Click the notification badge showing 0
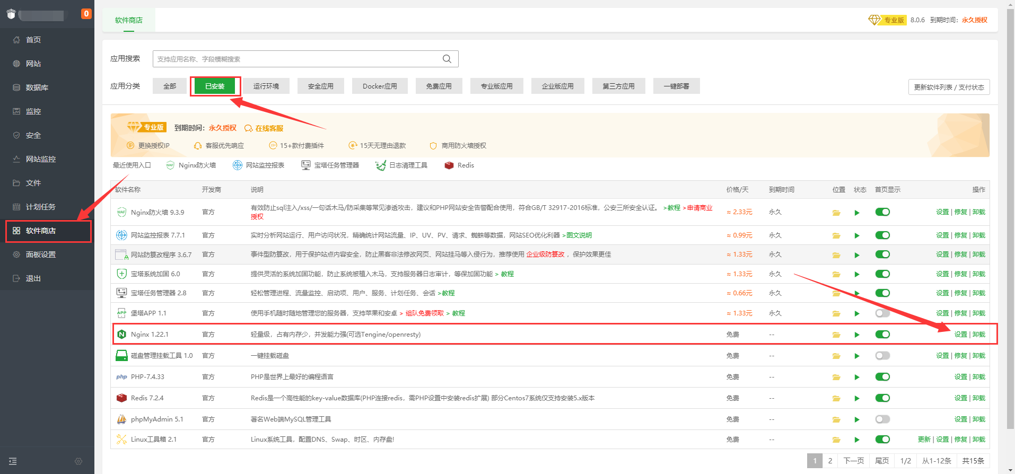 coord(86,14)
